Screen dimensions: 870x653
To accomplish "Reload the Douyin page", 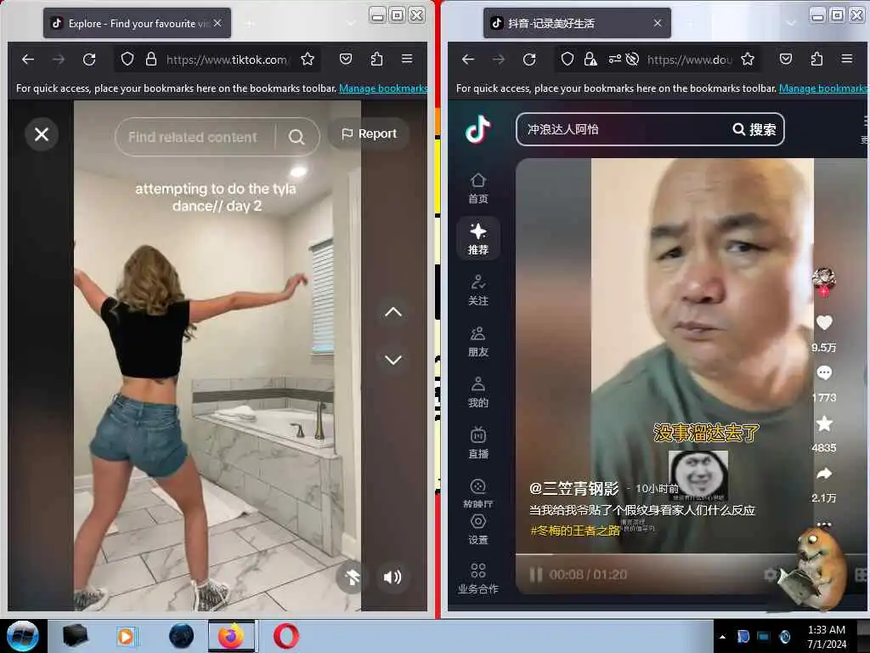I will point(528,60).
